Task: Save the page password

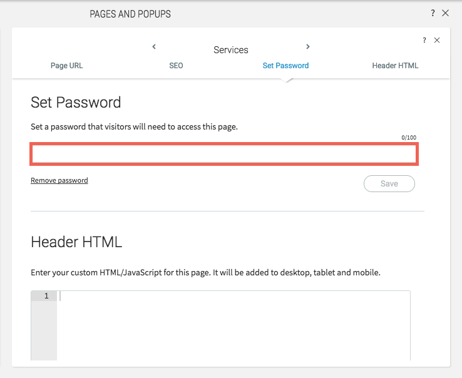Action: click(389, 183)
